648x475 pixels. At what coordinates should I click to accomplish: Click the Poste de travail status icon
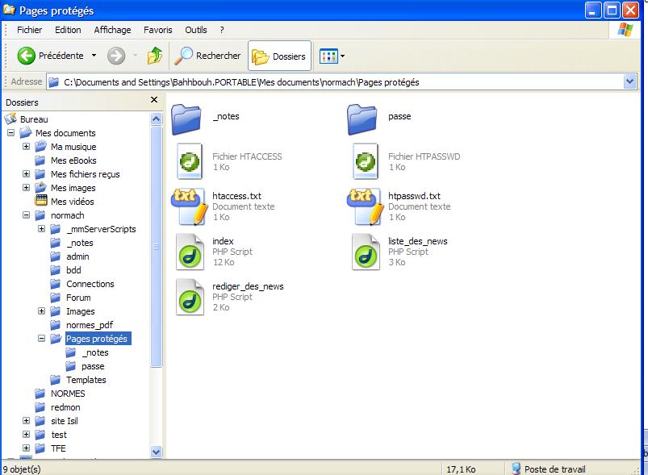click(516, 469)
